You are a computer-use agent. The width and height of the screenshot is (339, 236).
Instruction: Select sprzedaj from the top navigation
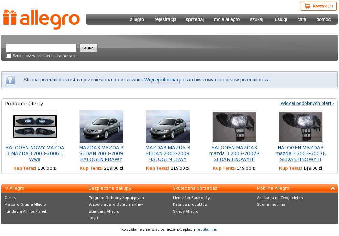pyautogui.click(x=195, y=19)
